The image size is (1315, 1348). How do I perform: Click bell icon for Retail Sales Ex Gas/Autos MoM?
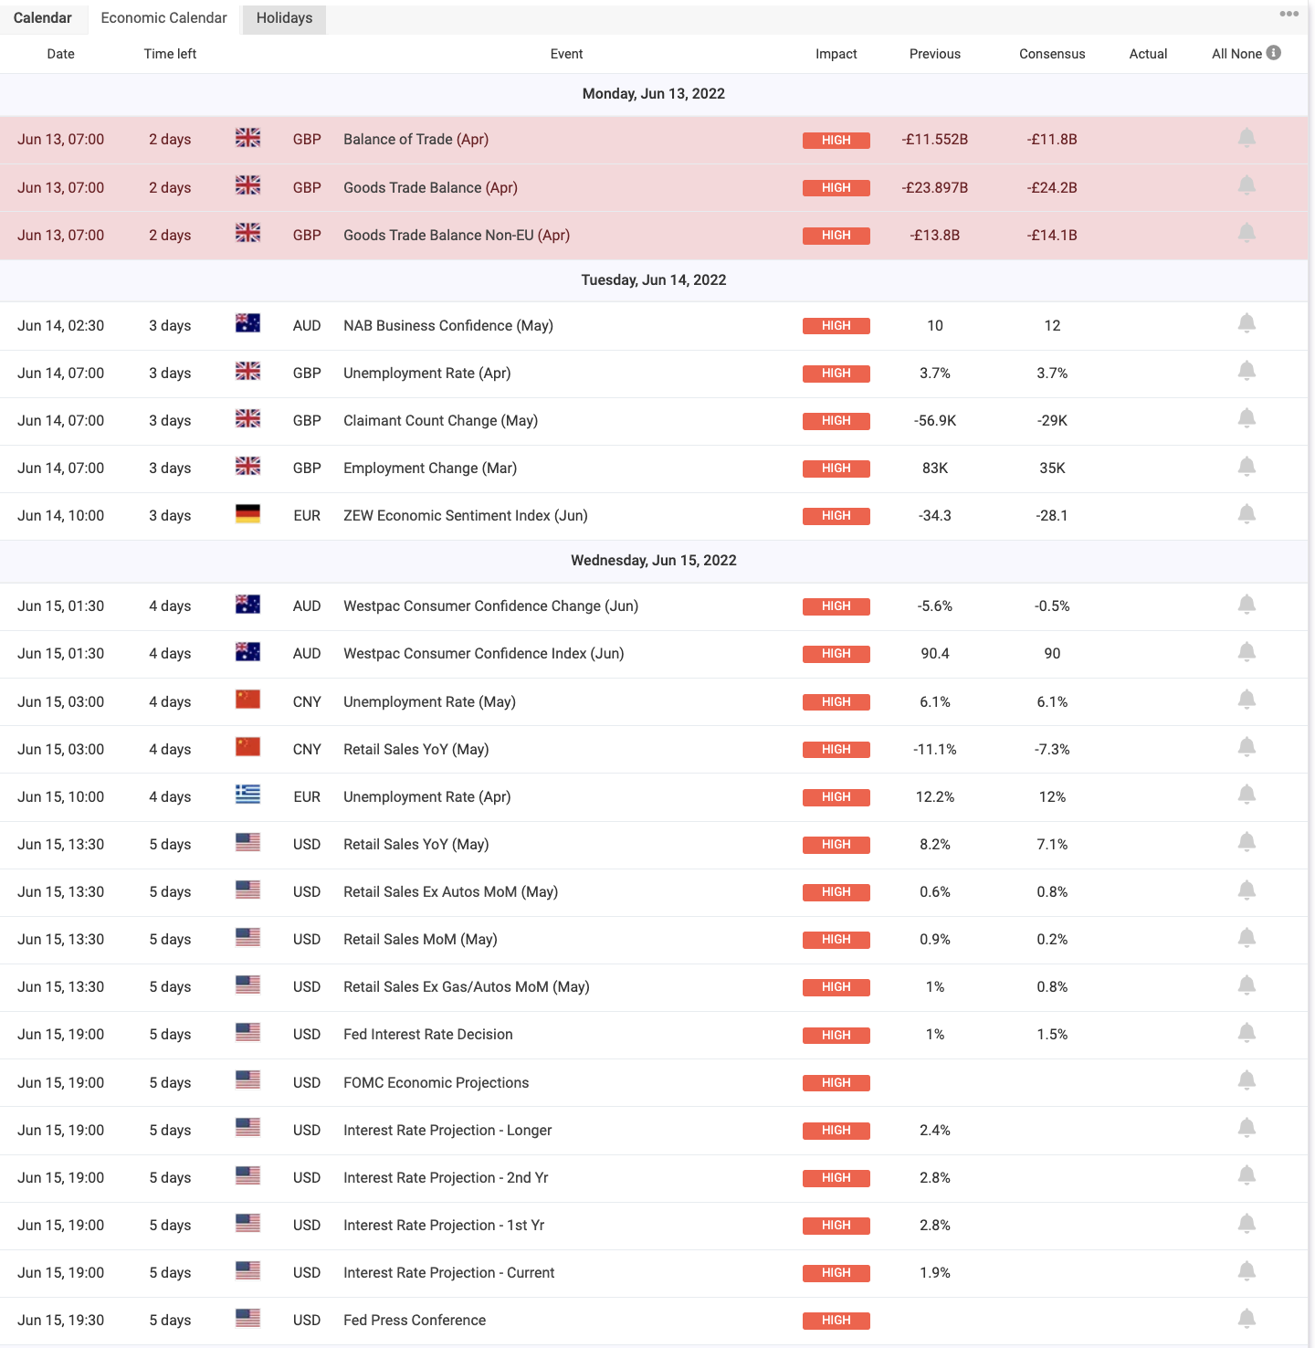[1247, 985]
